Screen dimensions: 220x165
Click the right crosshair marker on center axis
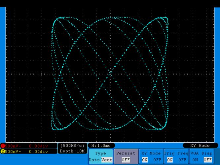click(179, 74)
